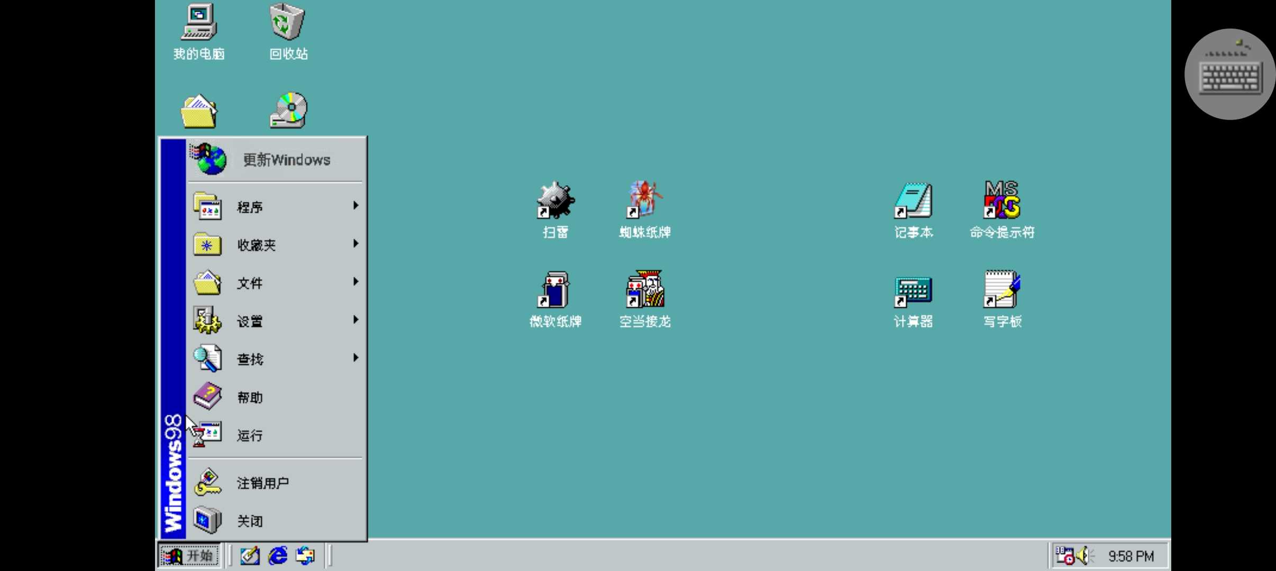Expand the Documents (文件) submenu arrow
Screen dimensions: 1276x571
(x=356, y=282)
